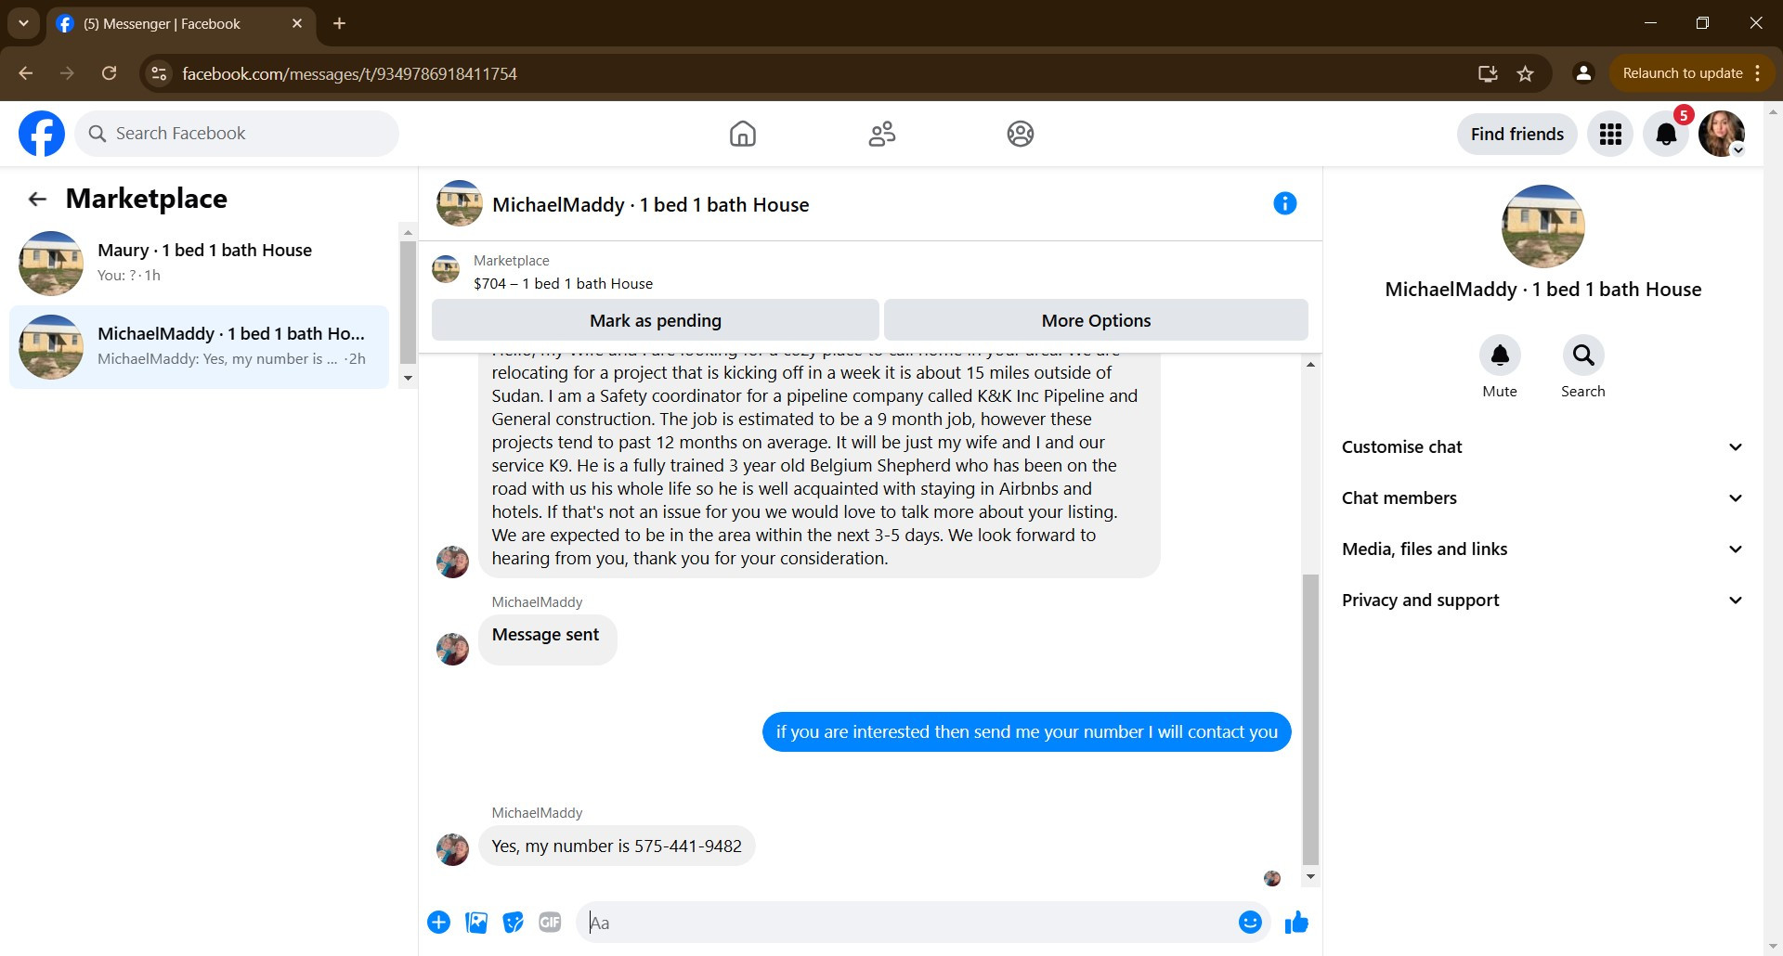Viewport: 1783px width, 956px height.
Task: Choose a sticker in the composer
Action: click(x=514, y=923)
